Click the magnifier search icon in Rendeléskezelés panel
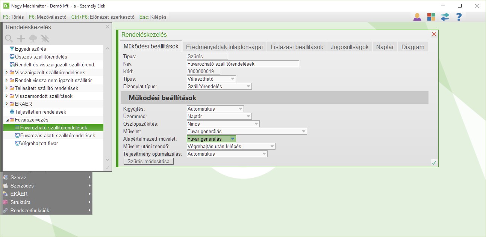Screen dimensions: 486x237 click(x=9, y=38)
